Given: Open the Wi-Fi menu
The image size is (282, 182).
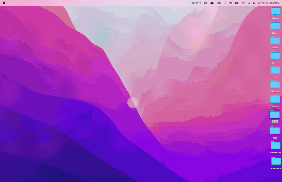Looking at the screenshot, I should 243,3.
